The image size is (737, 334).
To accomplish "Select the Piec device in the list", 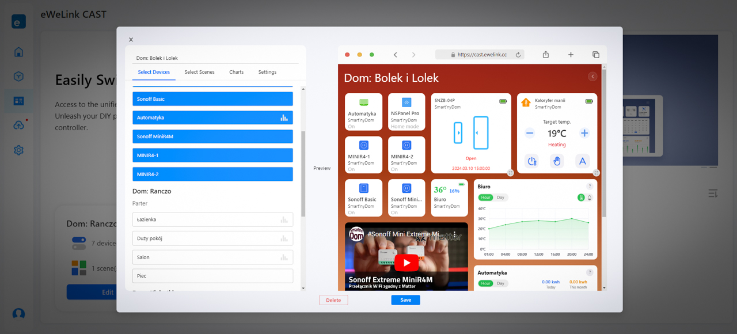I will [212, 276].
